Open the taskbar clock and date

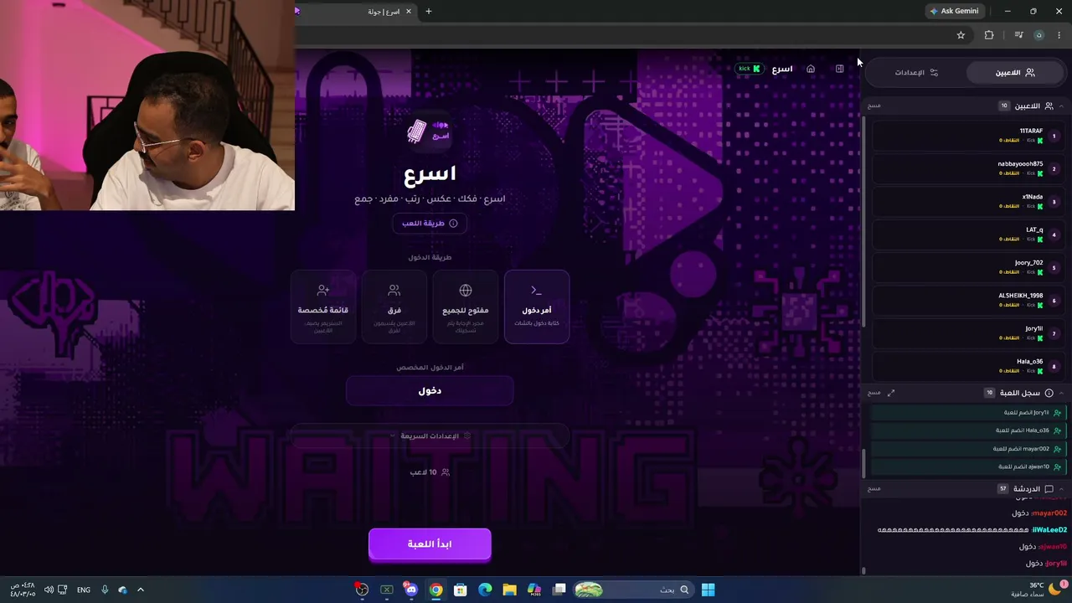(23, 590)
